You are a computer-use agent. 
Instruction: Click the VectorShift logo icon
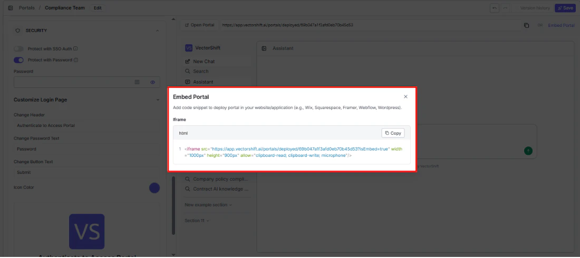tap(189, 48)
